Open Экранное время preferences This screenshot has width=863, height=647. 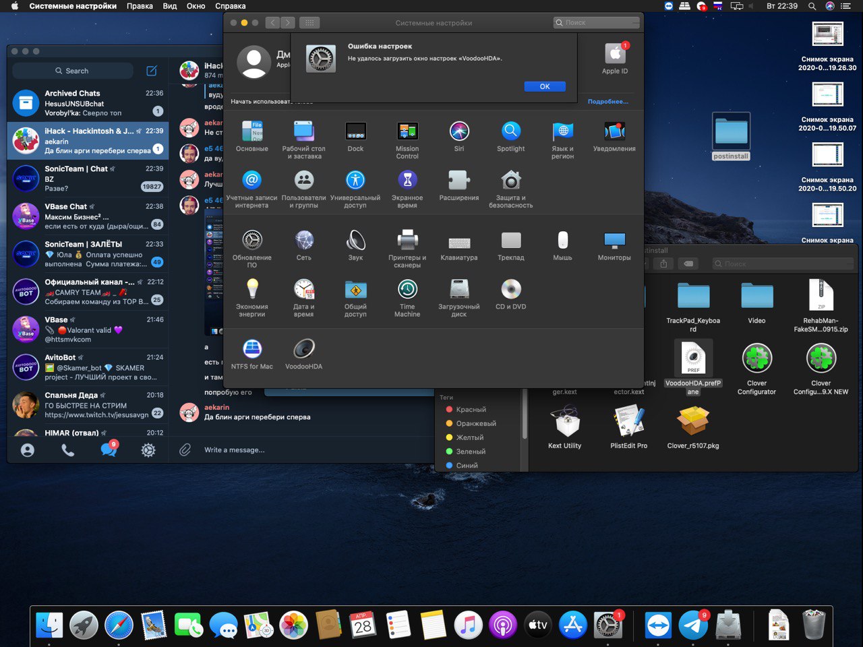[x=407, y=189]
